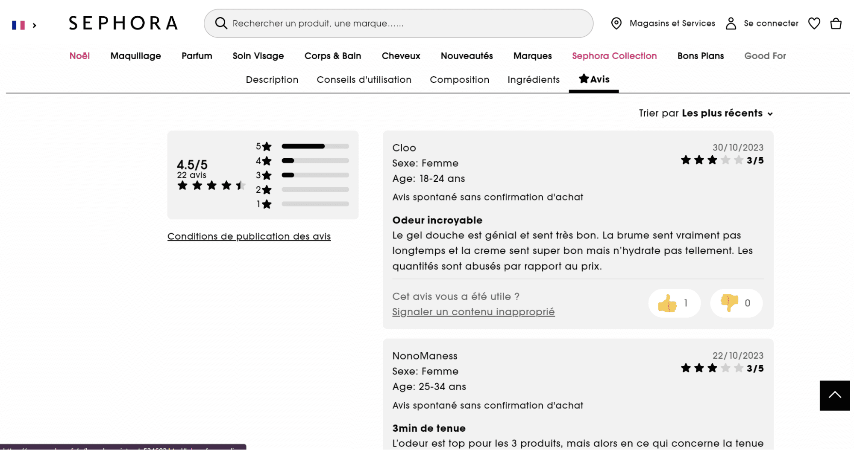The width and height of the screenshot is (854, 450).
Task: Click the search magnifier icon
Action: pos(221,23)
